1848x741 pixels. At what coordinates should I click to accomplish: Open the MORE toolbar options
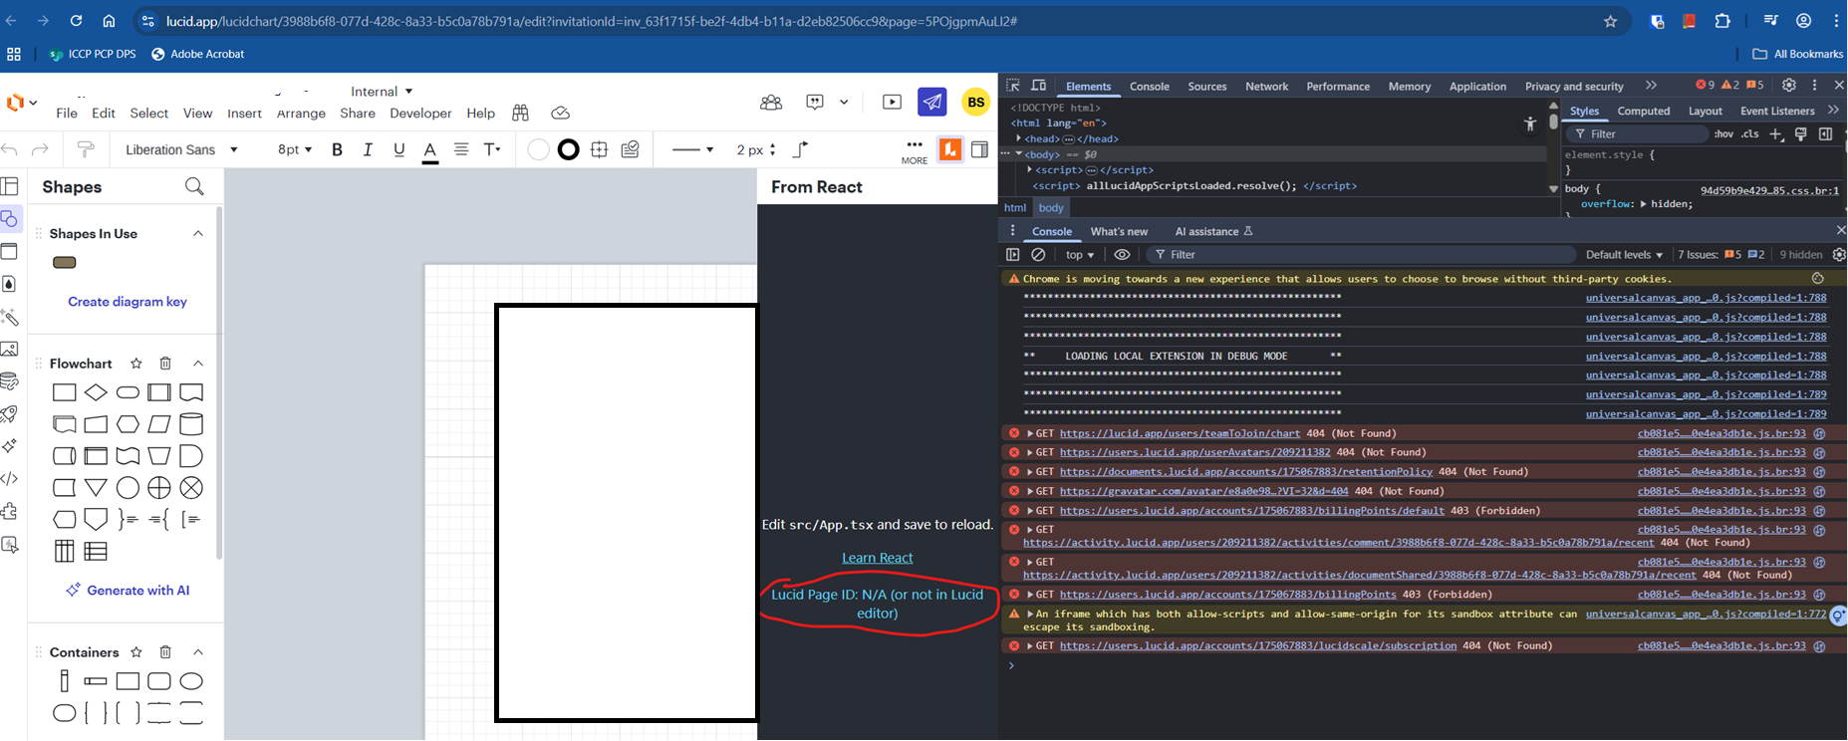click(x=915, y=150)
